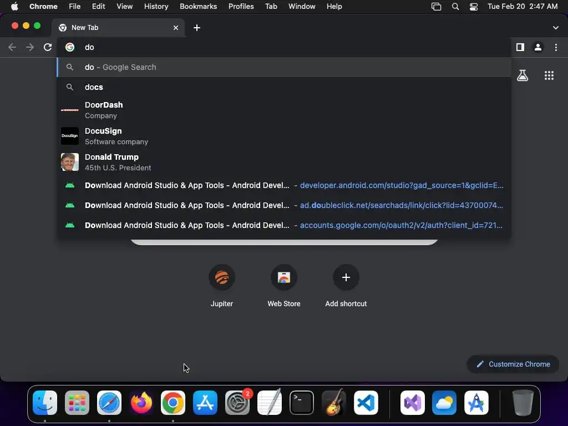568x426 pixels.
Task: Open a new tab with plus button
Action: 197,28
